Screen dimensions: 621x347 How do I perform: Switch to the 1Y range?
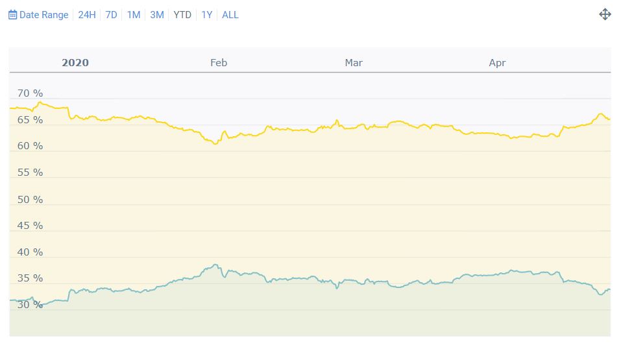(206, 15)
